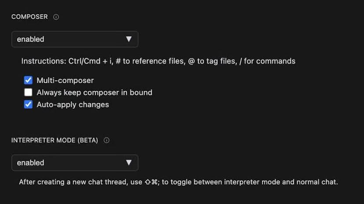Click the info icon beside INTERPRETER MODE (BETA)

(106, 140)
